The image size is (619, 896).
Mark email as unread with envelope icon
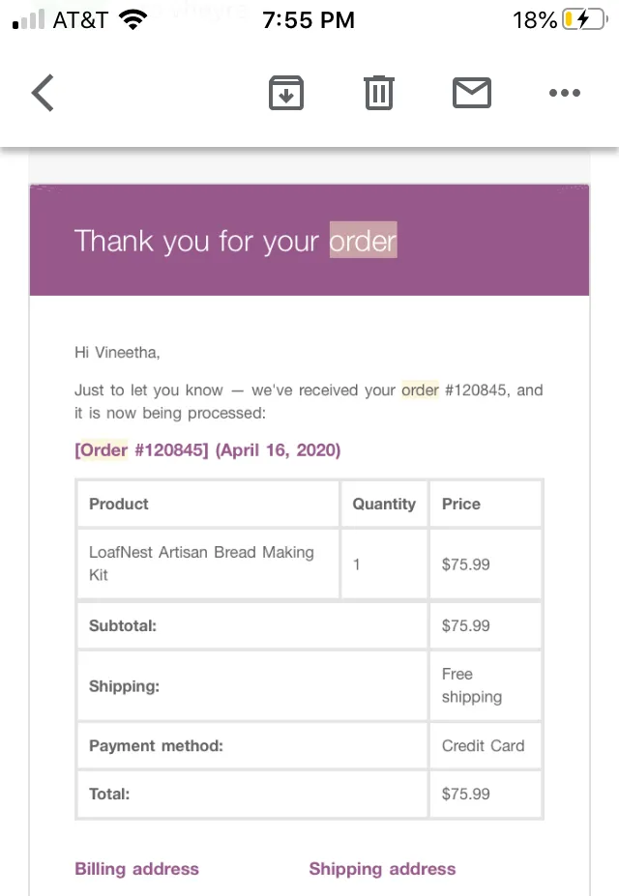472,93
